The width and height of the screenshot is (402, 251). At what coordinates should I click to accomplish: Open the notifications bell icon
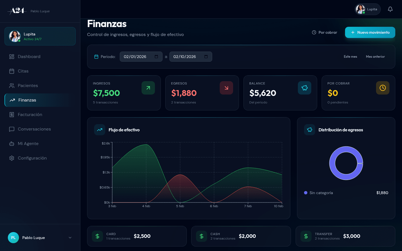point(390,9)
